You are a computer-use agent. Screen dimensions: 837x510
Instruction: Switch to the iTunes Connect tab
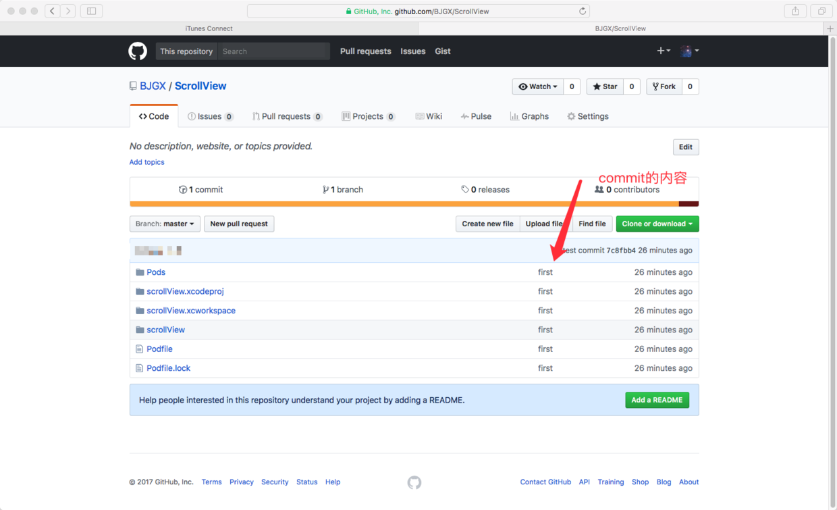coord(209,28)
